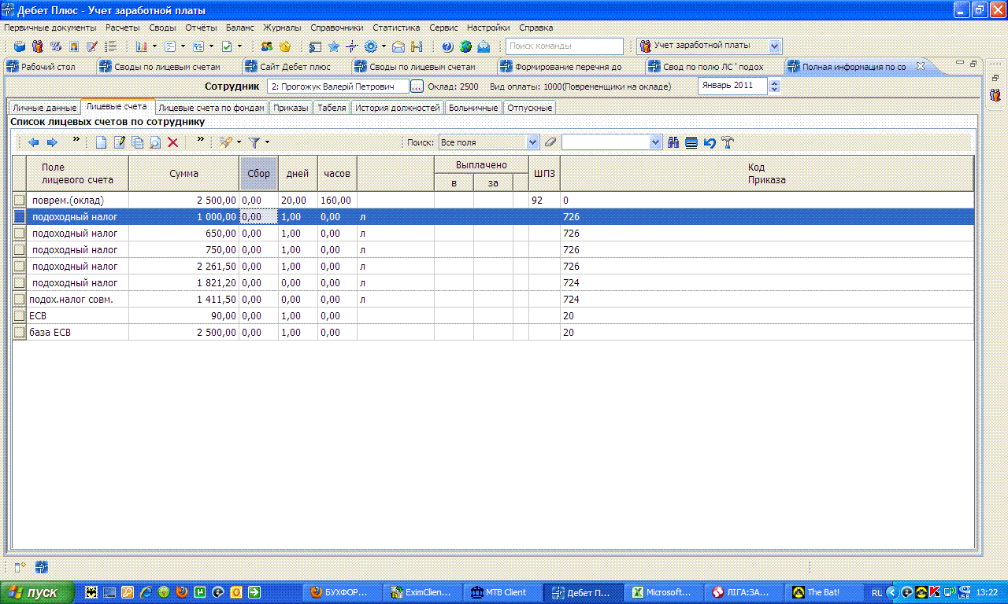
Task: Click the blue question mark help icon
Action: click(x=447, y=46)
